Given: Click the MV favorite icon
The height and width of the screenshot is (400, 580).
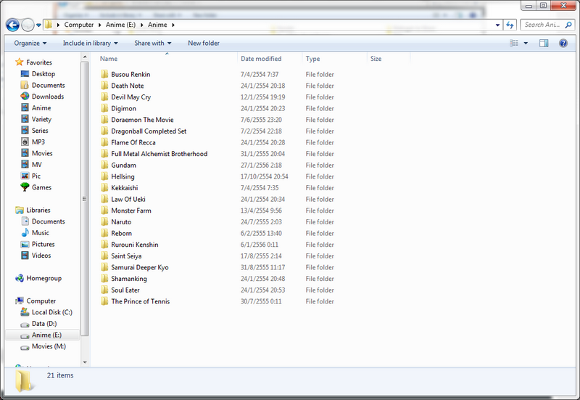Looking at the screenshot, I should click(25, 165).
